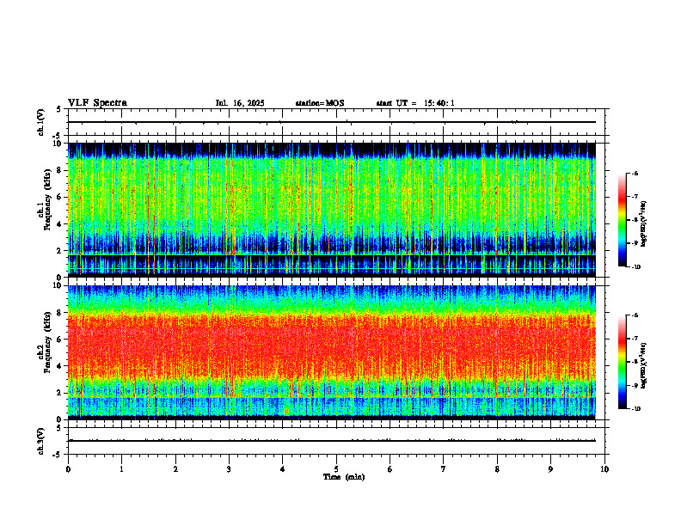Screen dimensions: 681x526
Task: Click the "8" kHz tick of ch.1 spectrogram
Action: 60,170
